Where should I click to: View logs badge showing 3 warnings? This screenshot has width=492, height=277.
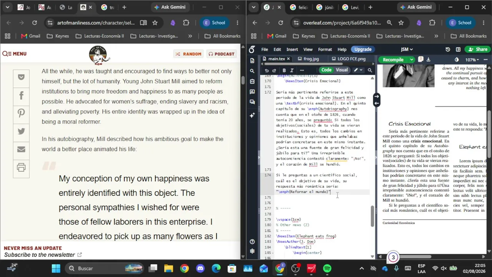(x=421, y=59)
